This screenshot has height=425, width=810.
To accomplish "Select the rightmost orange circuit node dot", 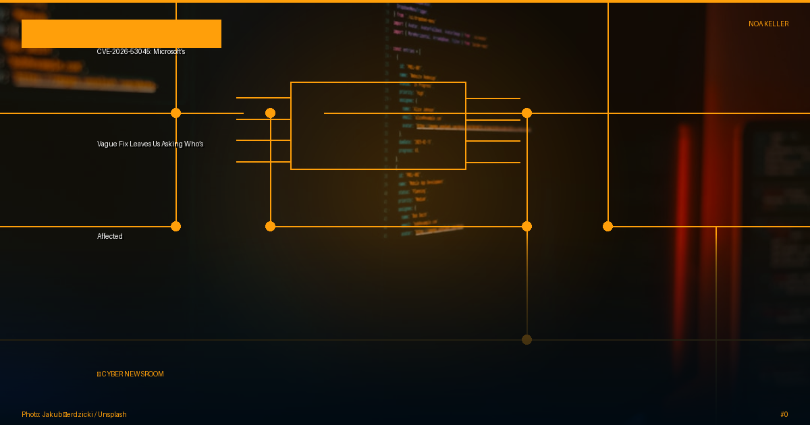I will pyautogui.click(x=607, y=226).
